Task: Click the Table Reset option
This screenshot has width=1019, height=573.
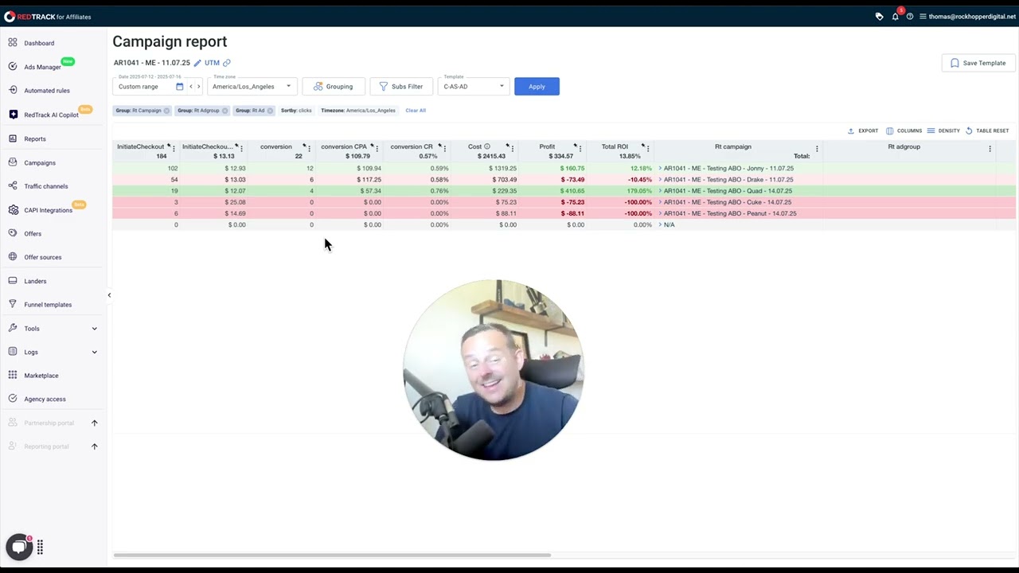Action: (x=987, y=131)
